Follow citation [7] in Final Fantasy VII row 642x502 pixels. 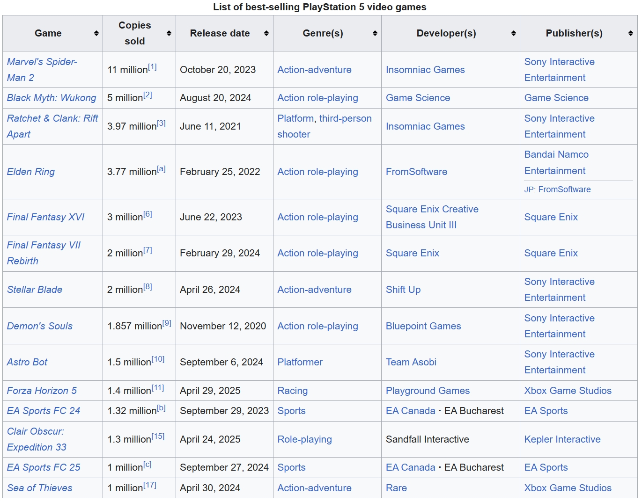pyautogui.click(x=148, y=250)
